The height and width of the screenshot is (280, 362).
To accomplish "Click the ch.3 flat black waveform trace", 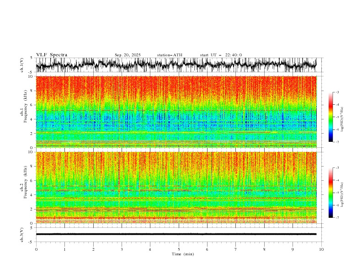I will 176,234.
